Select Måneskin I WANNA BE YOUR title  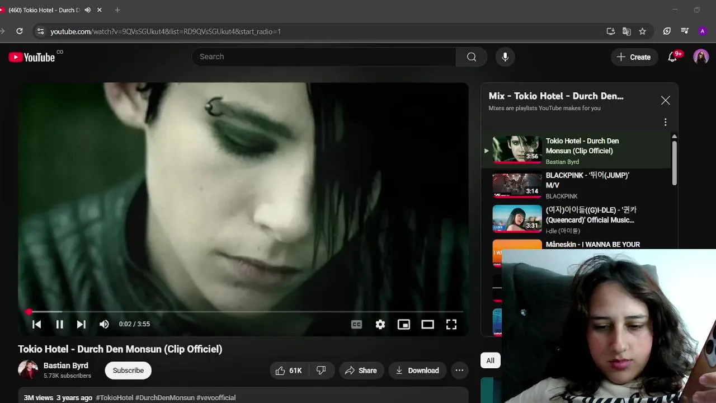[593, 245]
